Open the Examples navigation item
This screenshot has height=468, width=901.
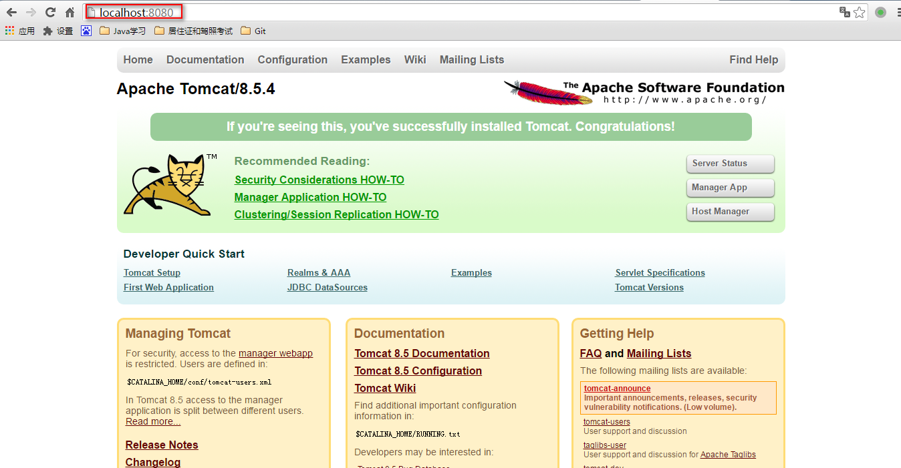tap(366, 59)
